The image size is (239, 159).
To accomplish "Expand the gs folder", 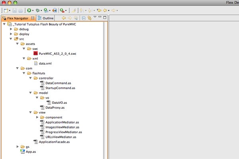I will coord(18,147).
